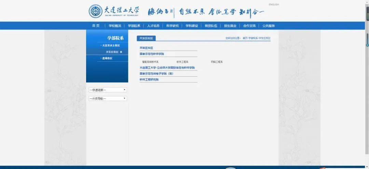This screenshot has height=169, width=369.
Task: Expand the 快速链接 dropdown
Action: 108,90
